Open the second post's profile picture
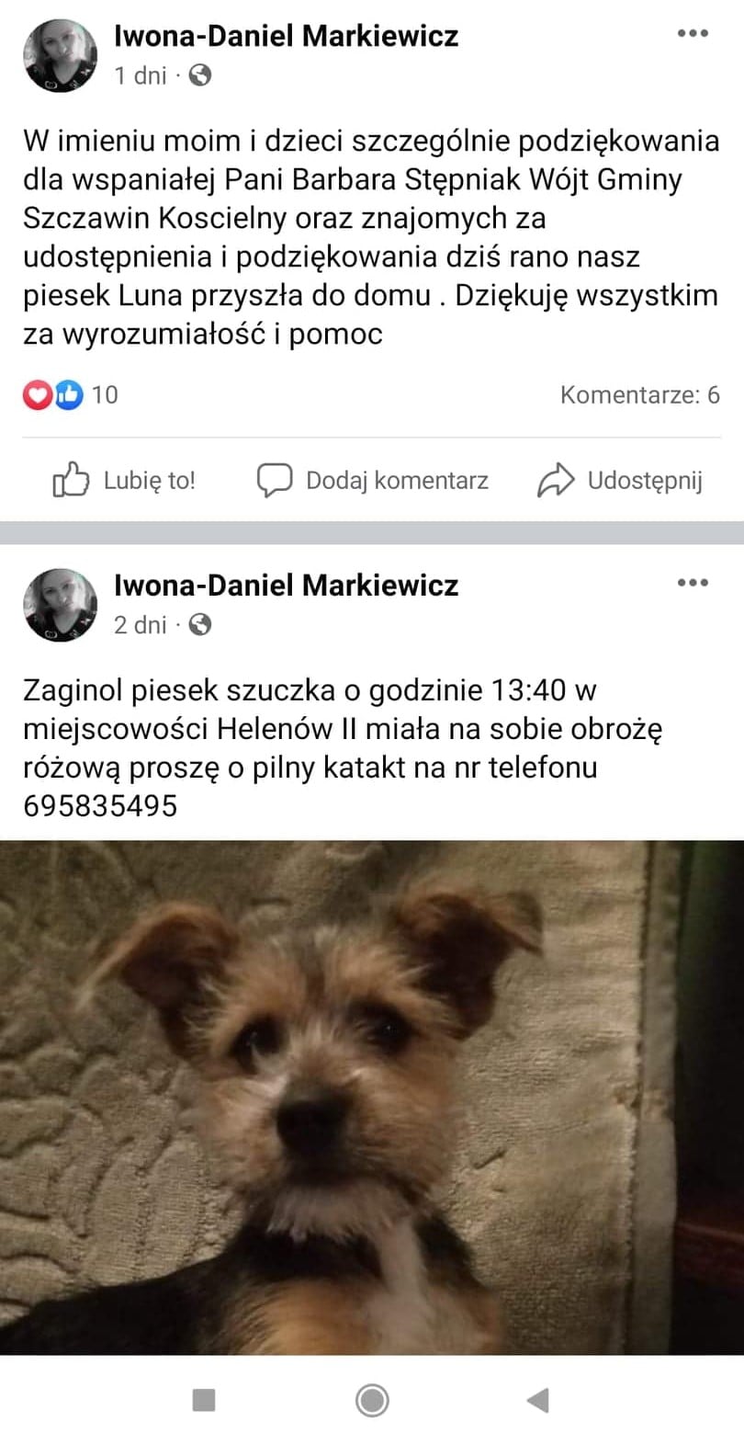Viewport: 744px width, 1445px height. tap(61, 604)
